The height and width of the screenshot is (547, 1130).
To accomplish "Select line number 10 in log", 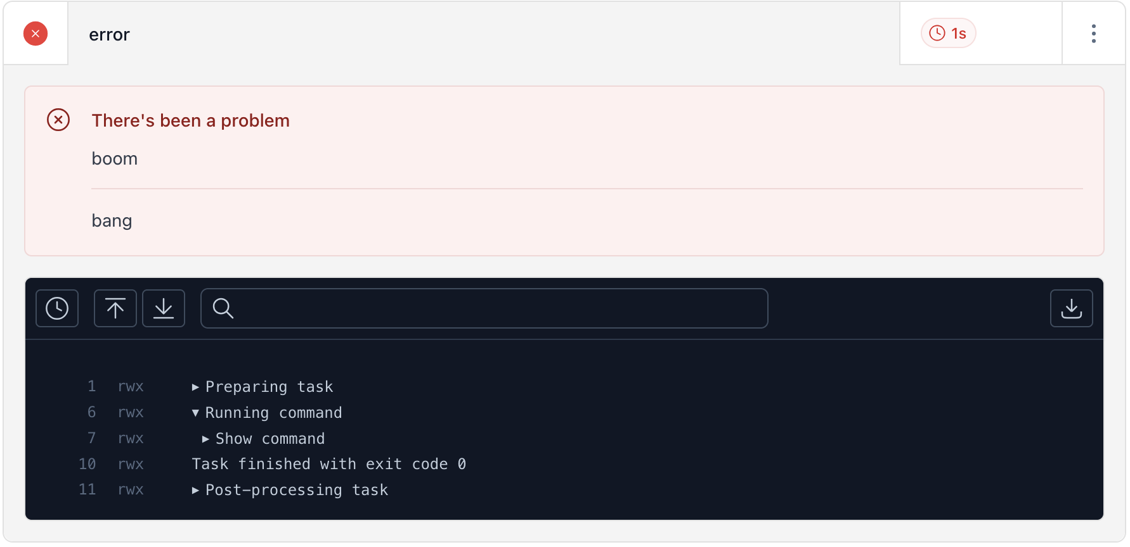I will point(88,464).
